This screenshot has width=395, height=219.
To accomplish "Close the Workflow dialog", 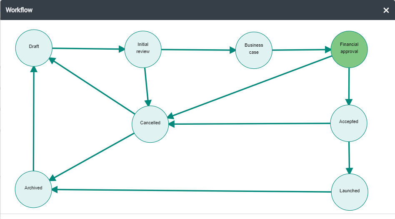I will (386, 10).
